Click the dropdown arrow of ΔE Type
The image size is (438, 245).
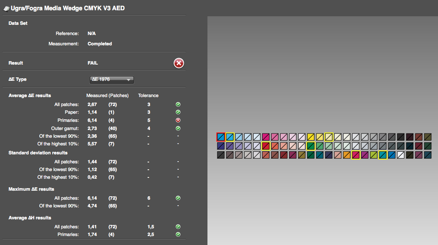click(128, 80)
